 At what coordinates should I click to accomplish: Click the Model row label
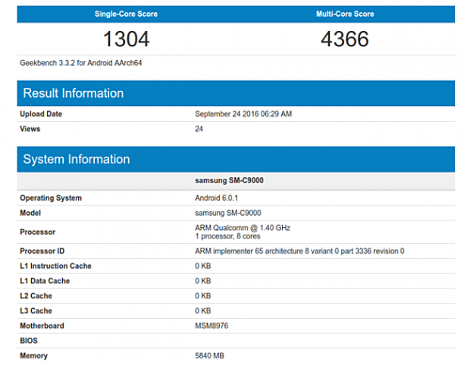(x=31, y=213)
